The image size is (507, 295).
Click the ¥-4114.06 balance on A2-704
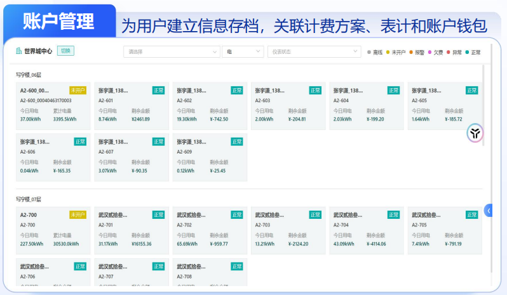[x=376, y=244]
